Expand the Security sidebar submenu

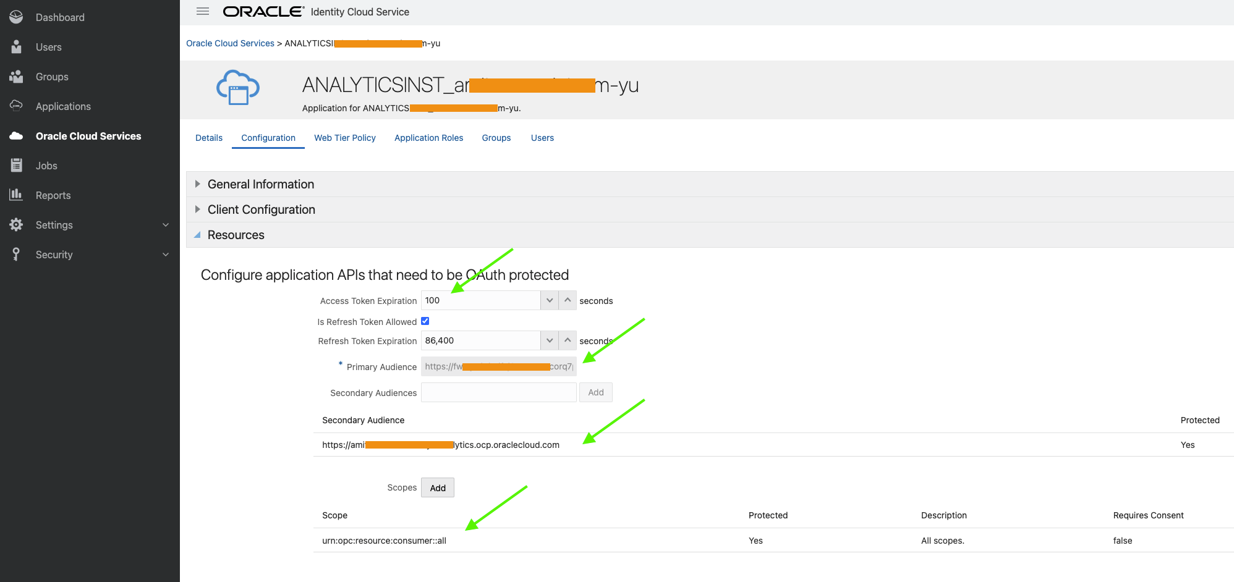(166, 255)
